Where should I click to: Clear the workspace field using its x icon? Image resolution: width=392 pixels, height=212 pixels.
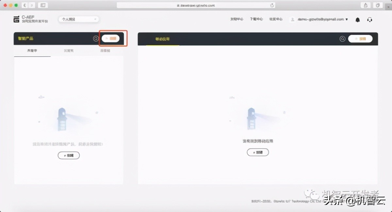coord(95,19)
